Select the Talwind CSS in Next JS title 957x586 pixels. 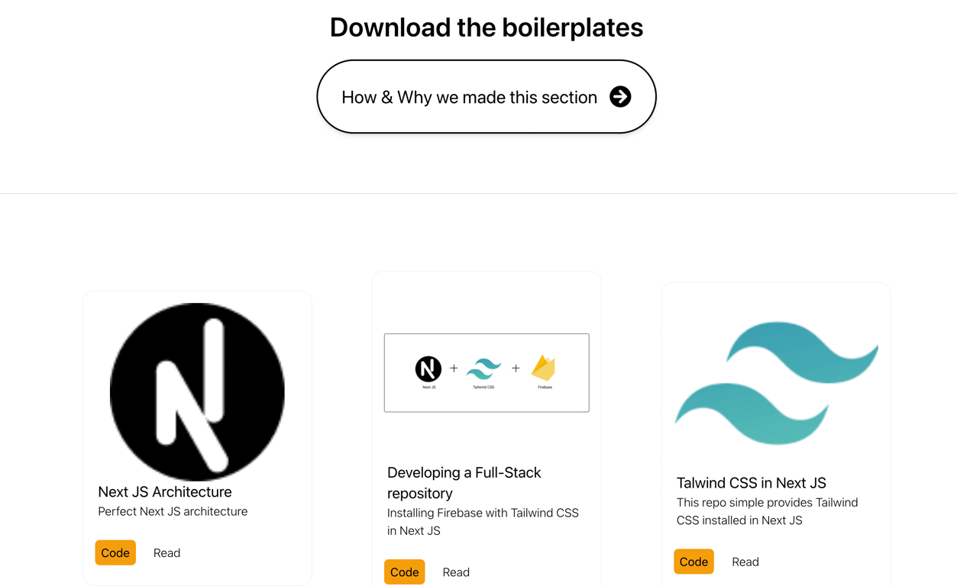point(751,482)
